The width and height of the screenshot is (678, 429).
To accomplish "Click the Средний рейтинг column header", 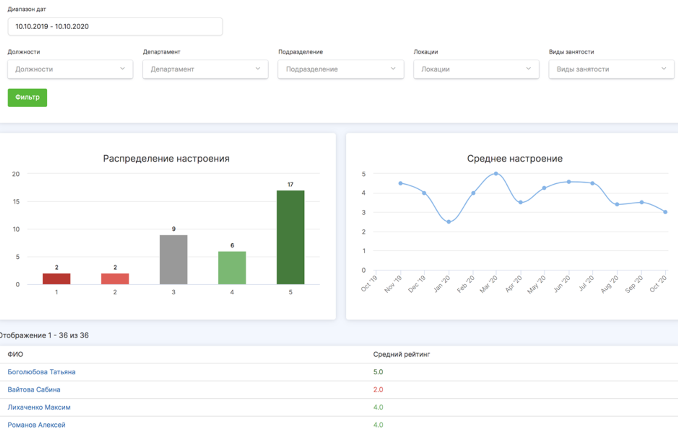I will [402, 354].
